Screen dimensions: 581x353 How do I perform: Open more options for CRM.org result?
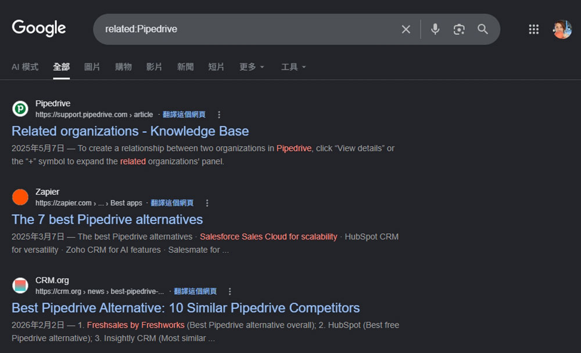[229, 291]
